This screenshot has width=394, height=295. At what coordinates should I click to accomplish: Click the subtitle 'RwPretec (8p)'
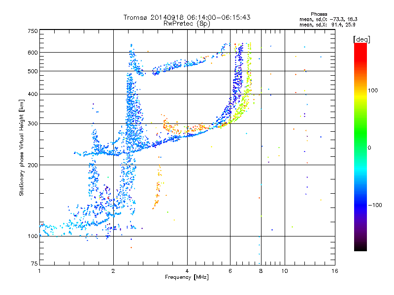click(187, 24)
